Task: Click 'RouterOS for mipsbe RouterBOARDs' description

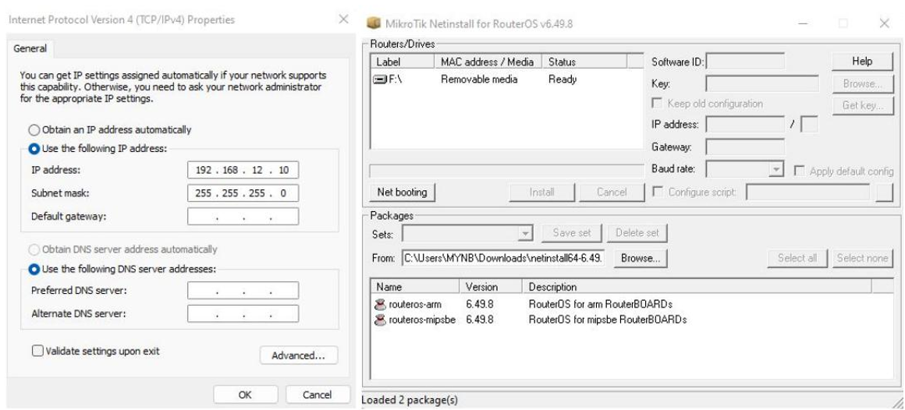Action: 608,320
